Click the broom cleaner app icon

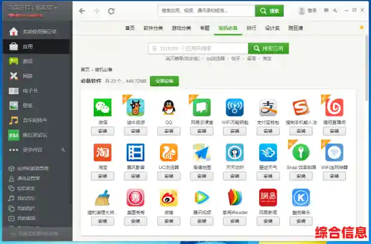point(102,198)
